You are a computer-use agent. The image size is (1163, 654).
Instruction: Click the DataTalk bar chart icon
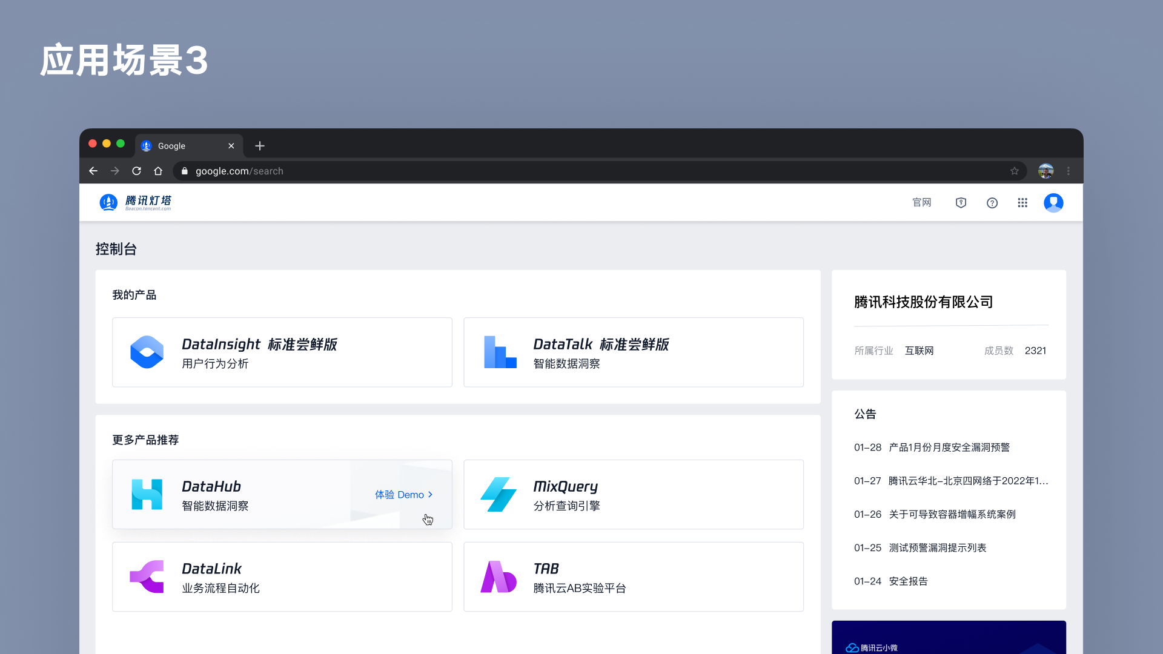pos(500,352)
